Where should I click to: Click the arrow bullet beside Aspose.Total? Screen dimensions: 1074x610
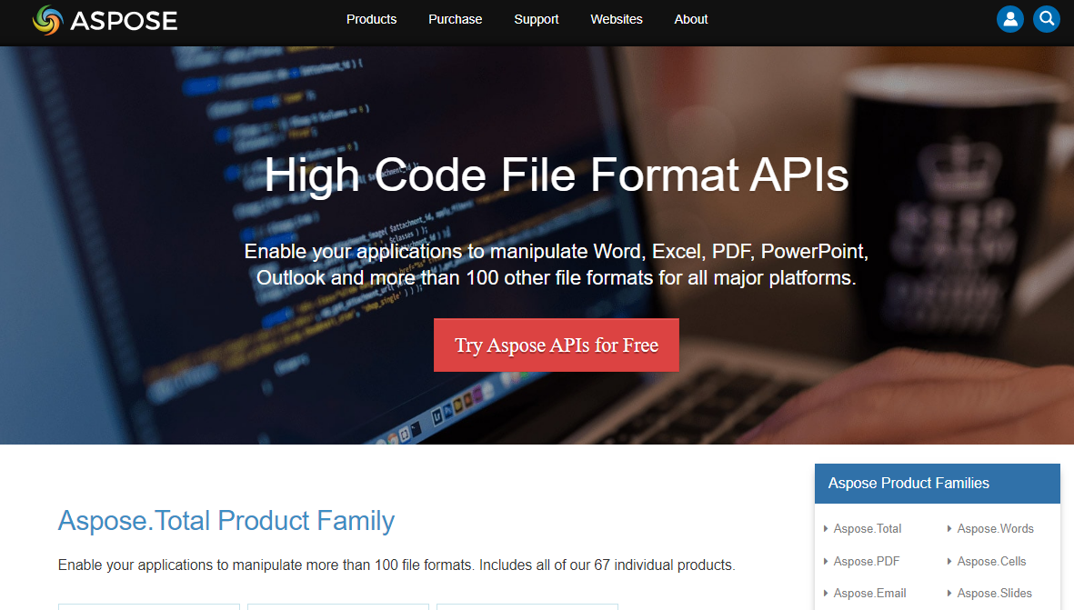[x=826, y=528]
